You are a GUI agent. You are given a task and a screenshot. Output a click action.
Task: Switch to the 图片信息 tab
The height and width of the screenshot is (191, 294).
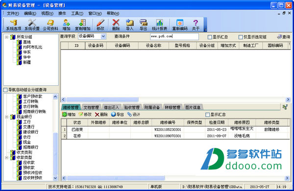[x=193, y=107]
